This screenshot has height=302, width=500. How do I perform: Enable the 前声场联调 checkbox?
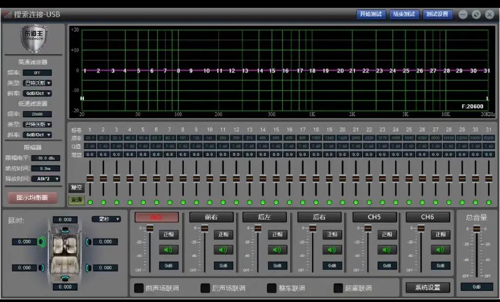click(139, 288)
